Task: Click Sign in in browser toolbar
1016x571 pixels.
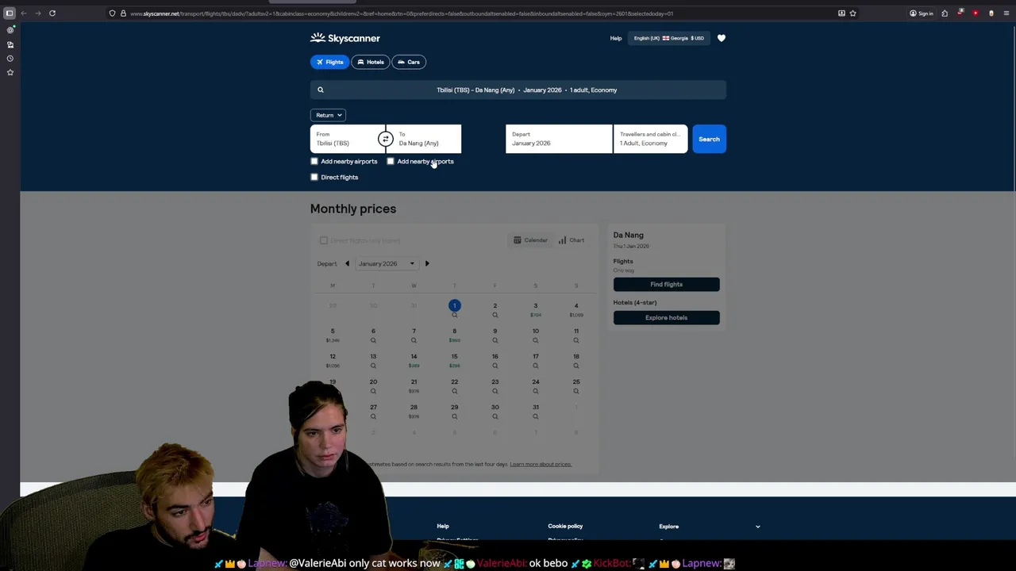Action: (922, 13)
